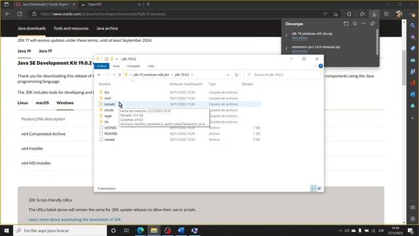Open file link under elementor-pro zip
This screenshot has height=236, width=419.
pos(300,51)
